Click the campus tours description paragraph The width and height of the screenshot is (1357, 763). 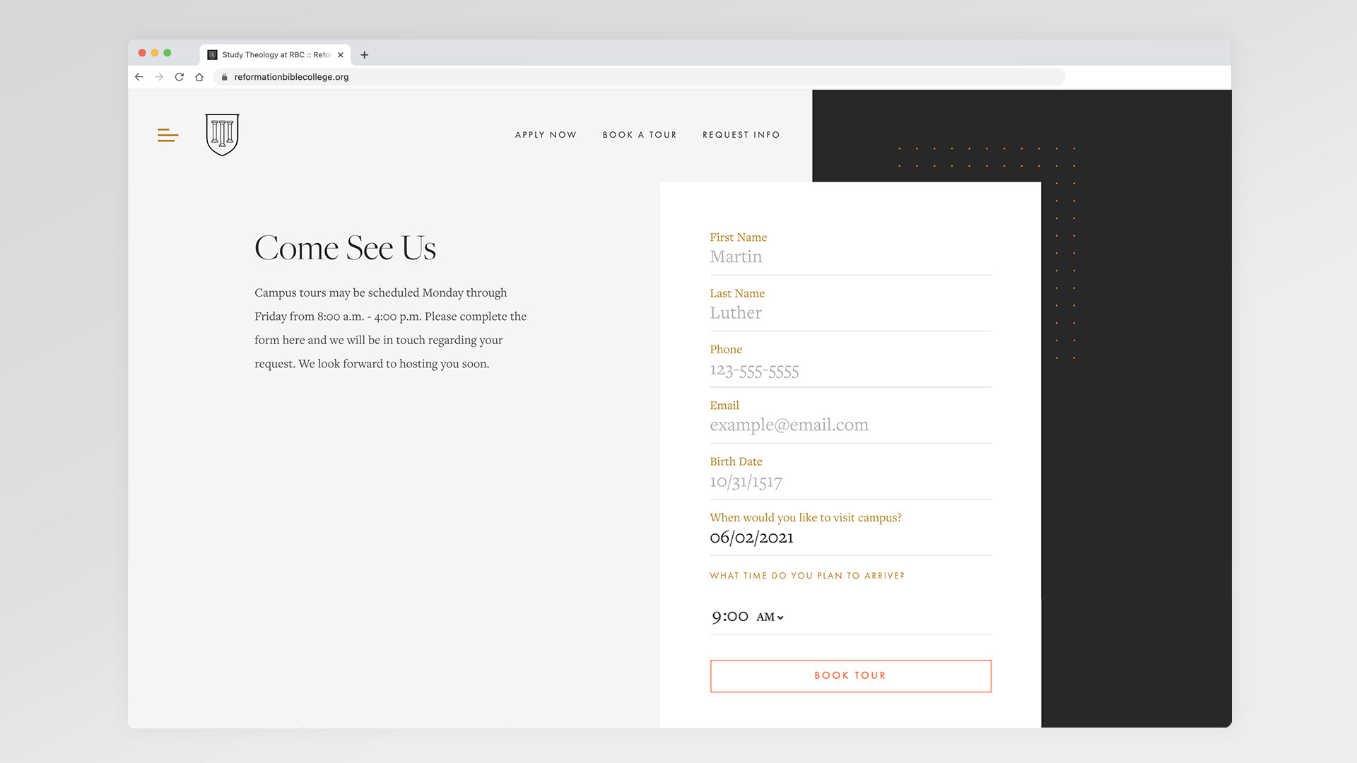[390, 328]
